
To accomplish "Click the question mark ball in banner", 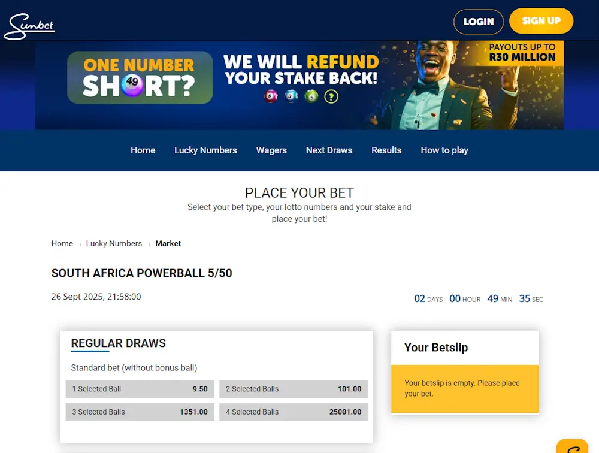I will click(331, 96).
